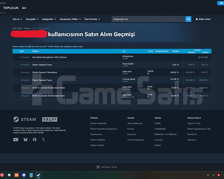Open Destek Al footer link
The width and height of the screenshot is (224, 179).
192,134
